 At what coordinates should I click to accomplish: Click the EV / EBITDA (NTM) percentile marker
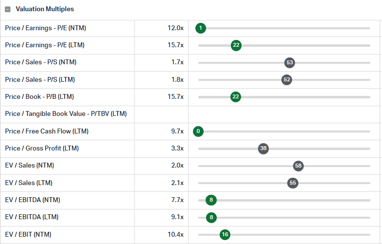coord(211,200)
